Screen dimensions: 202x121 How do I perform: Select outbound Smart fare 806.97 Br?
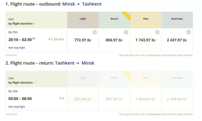(x=114, y=40)
